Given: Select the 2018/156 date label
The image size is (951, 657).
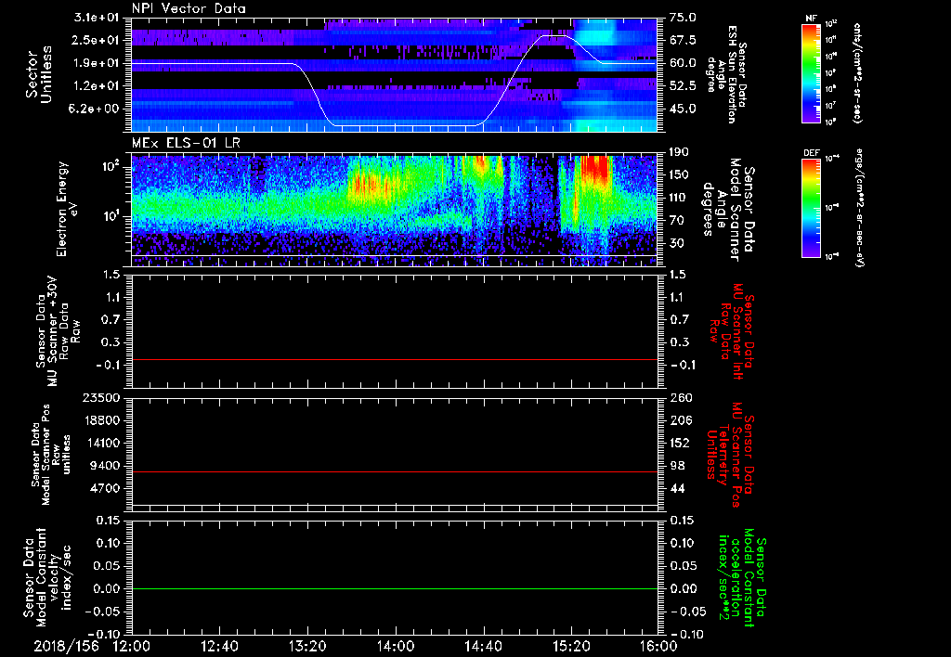Looking at the screenshot, I should pyautogui.click(x=67, y=646).
